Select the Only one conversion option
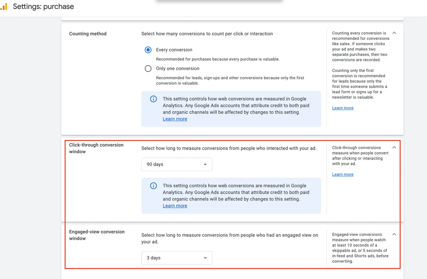 pos(148,69)
